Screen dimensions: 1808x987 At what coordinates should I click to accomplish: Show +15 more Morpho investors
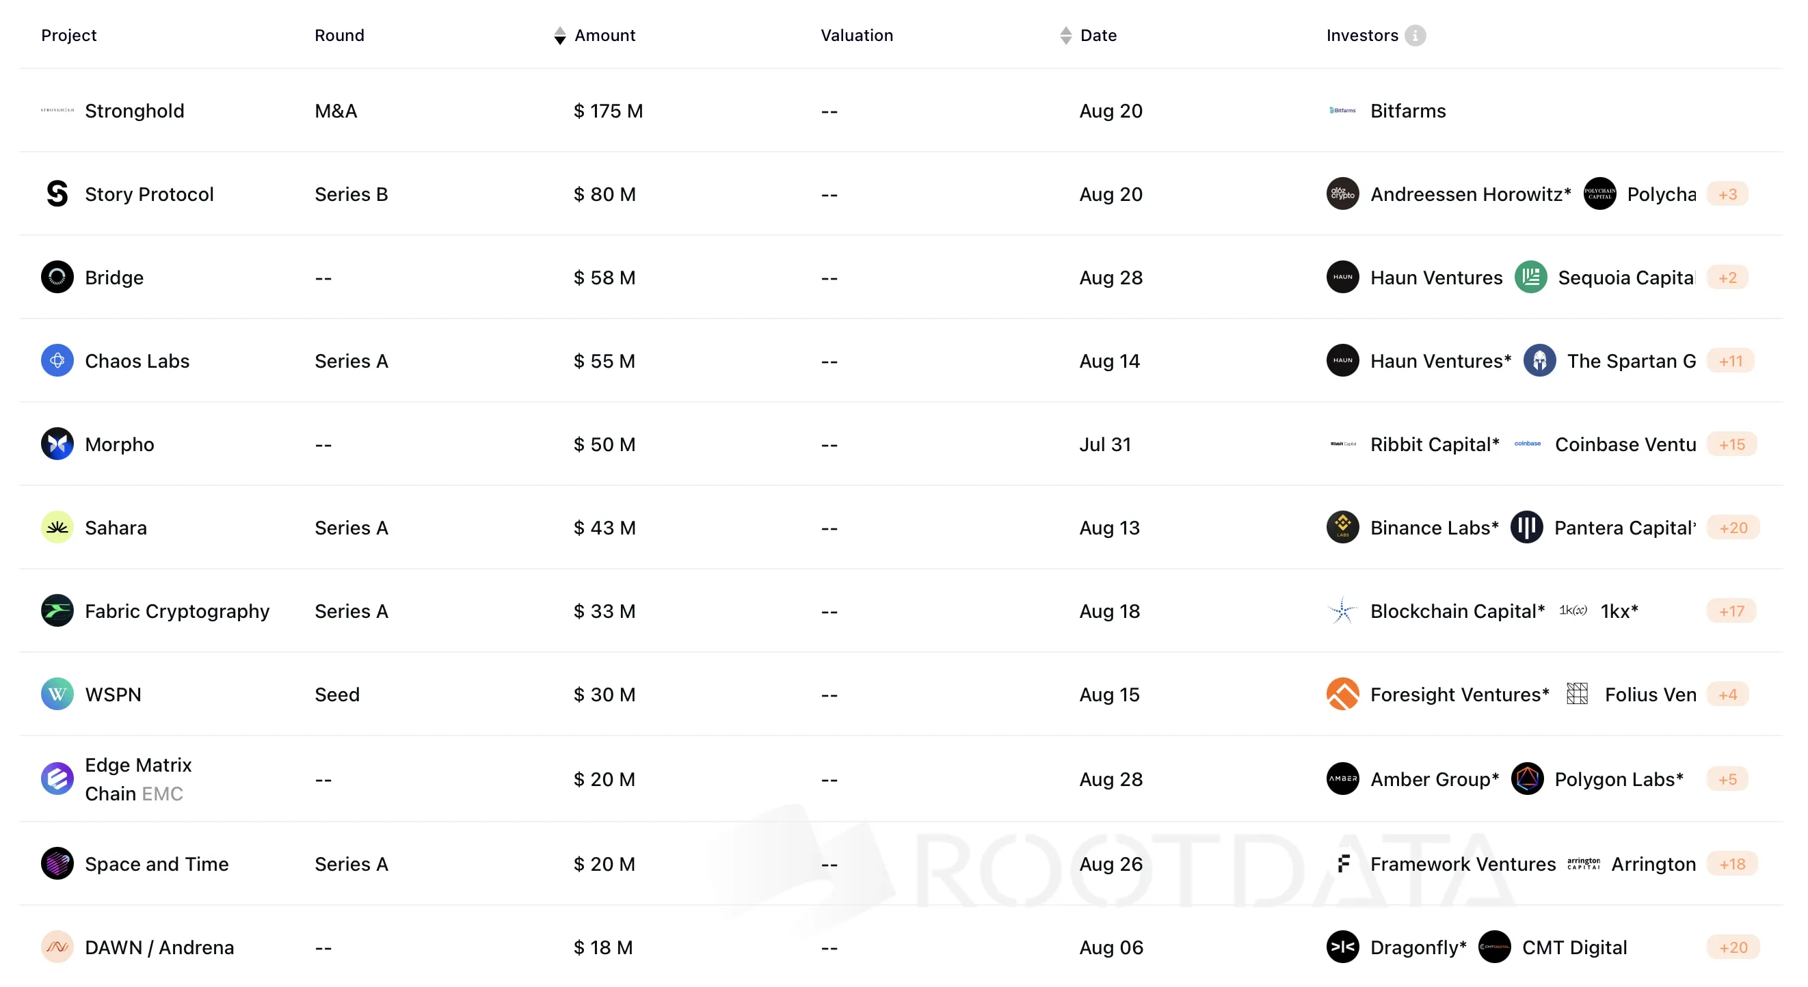(x=1731, y=444)
